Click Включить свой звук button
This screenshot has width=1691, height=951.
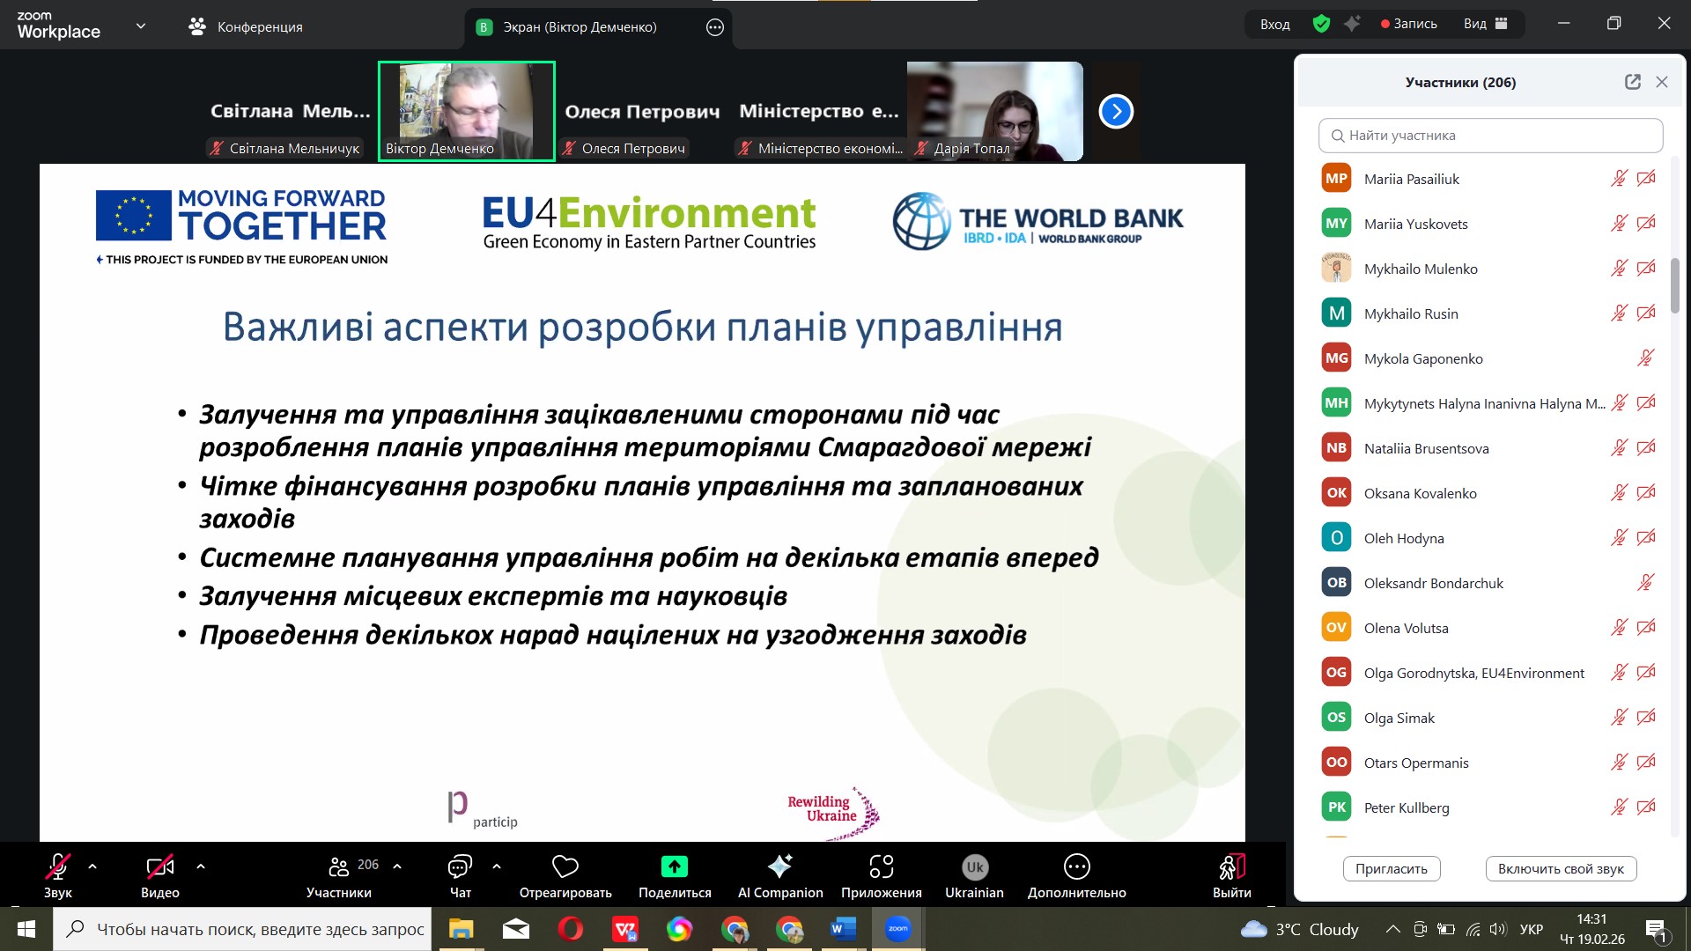pos(1560,868)
